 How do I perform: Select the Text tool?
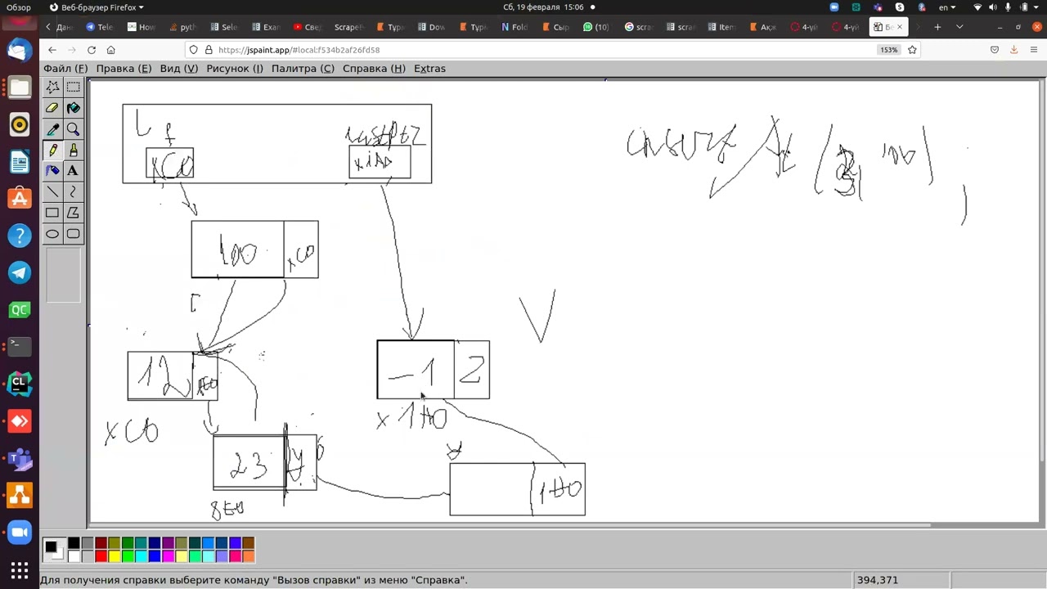(73, 171)
